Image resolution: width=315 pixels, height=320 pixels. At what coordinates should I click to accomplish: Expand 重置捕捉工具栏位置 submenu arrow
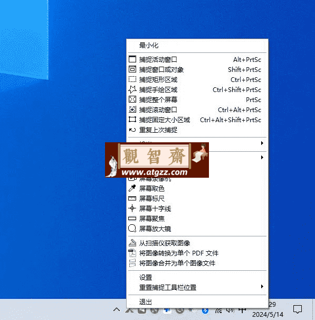[262, 287]
